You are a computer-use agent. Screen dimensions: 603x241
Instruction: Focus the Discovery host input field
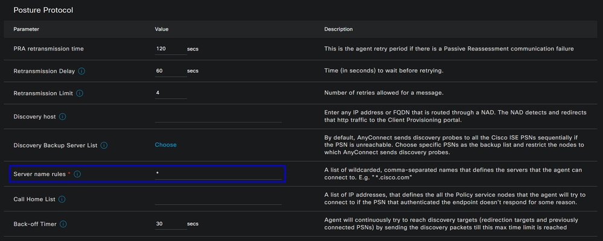(x=219, y=116)
